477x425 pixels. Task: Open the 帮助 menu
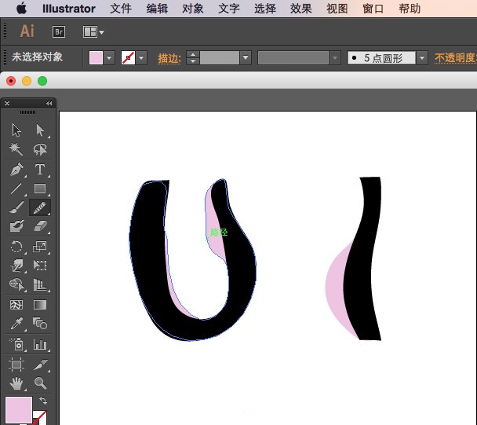pos(410,9)
